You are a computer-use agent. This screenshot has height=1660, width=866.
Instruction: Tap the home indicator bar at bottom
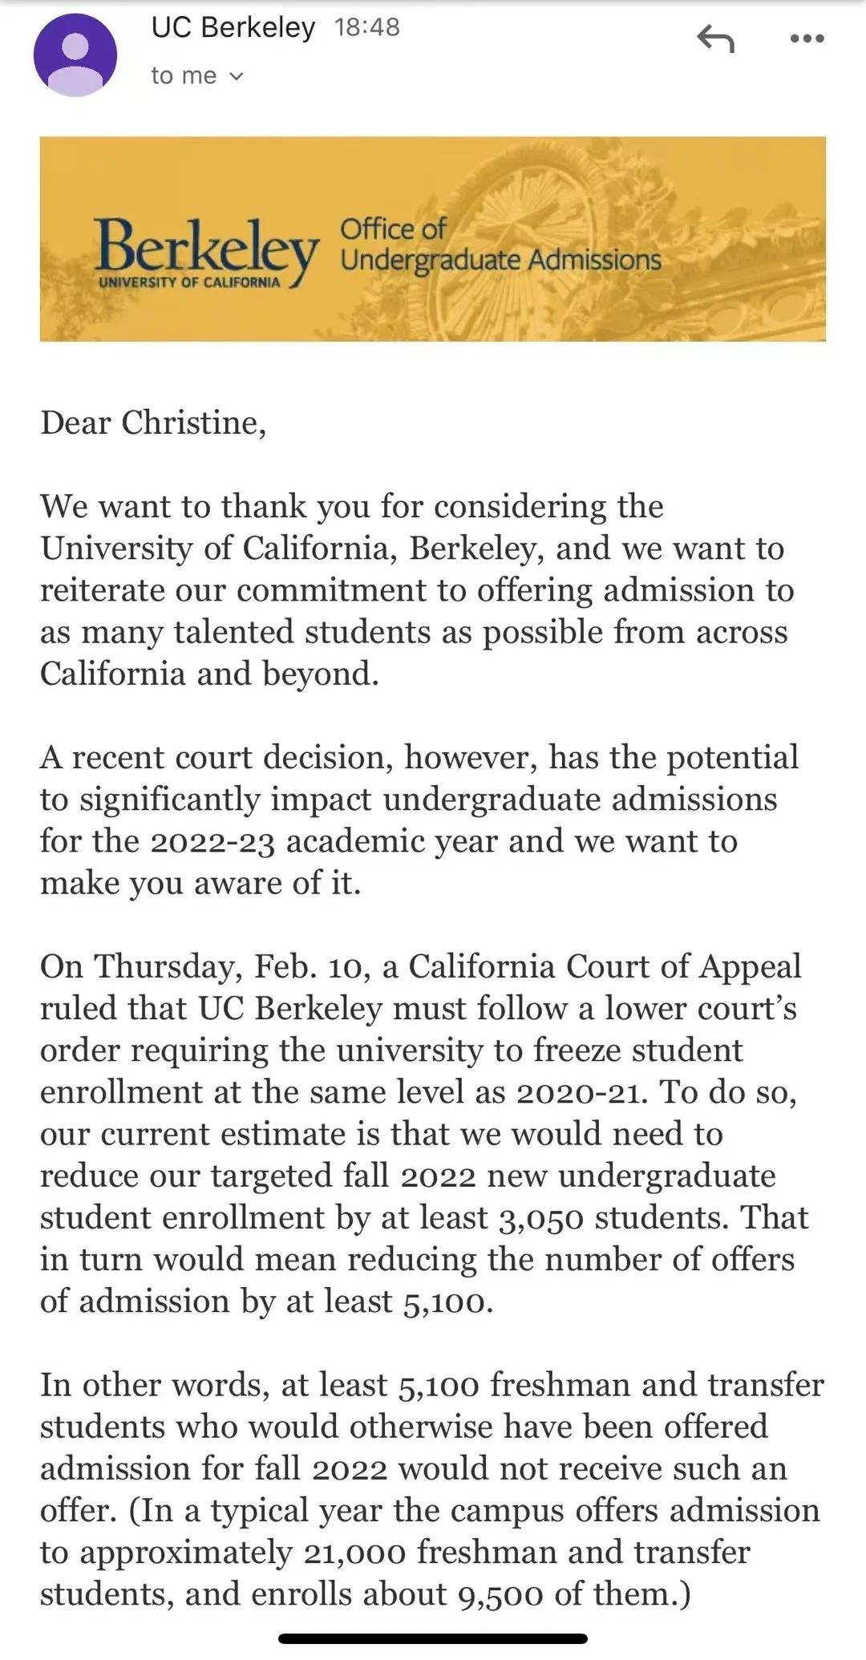(433, 1638)
